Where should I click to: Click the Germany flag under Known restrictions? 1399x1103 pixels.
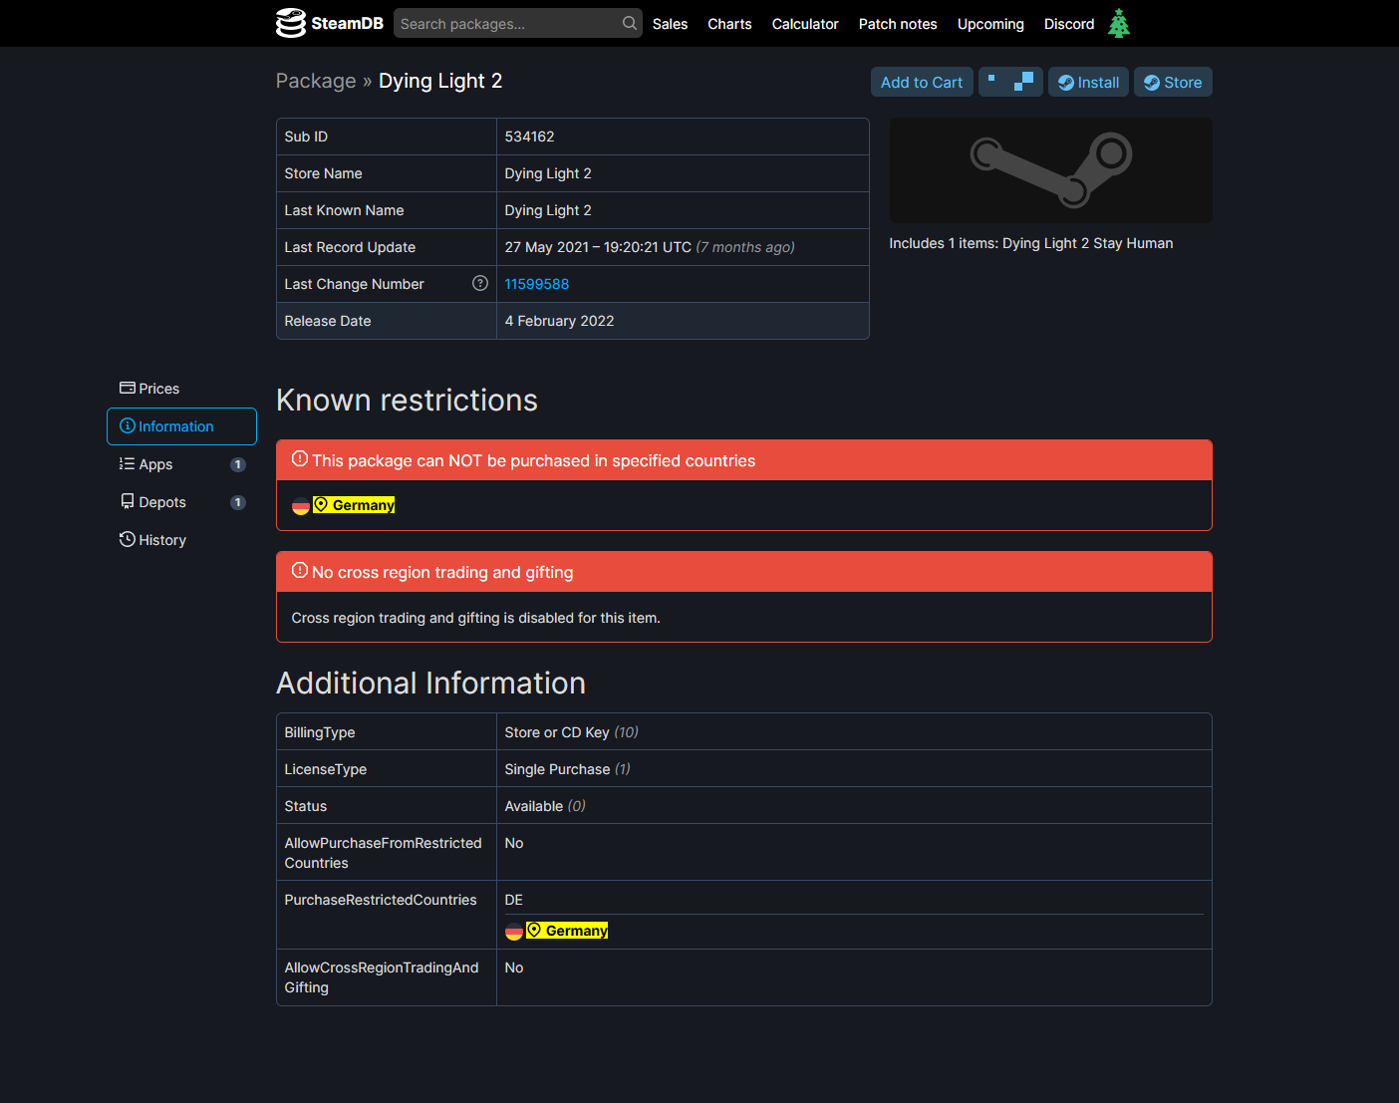click(x=301, y=505)
